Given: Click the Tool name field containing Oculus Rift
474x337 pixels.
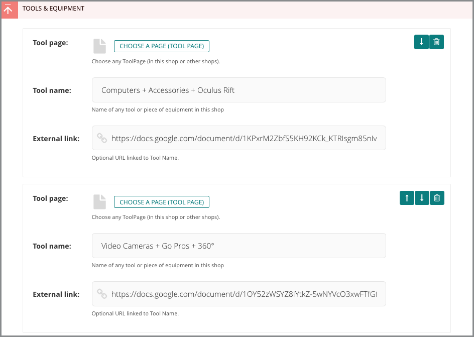Looking at the screenshot, I should click(x=238, y=90).
